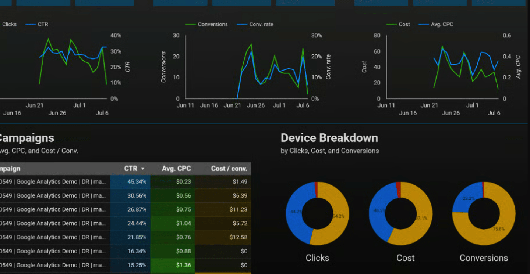The width and height of the screenshot is (530, 274).
Task: Select the 15.25% CTR cell
Action: coord(130,265)
